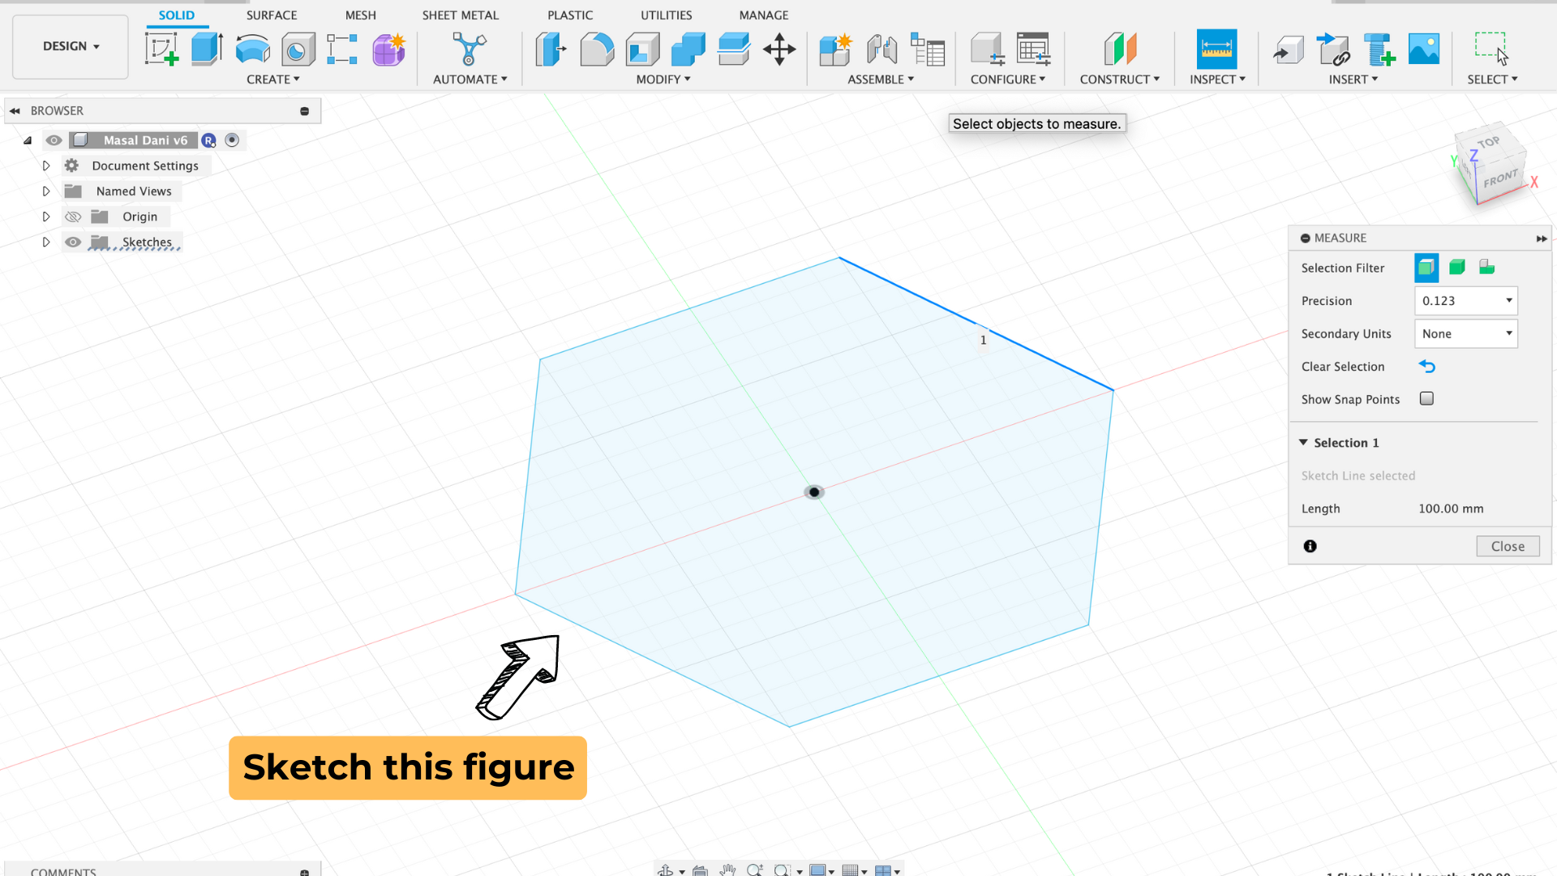Click the Insert Fastener icon
This screenshot has width=1557, height=876.
tap(1379, 49)
